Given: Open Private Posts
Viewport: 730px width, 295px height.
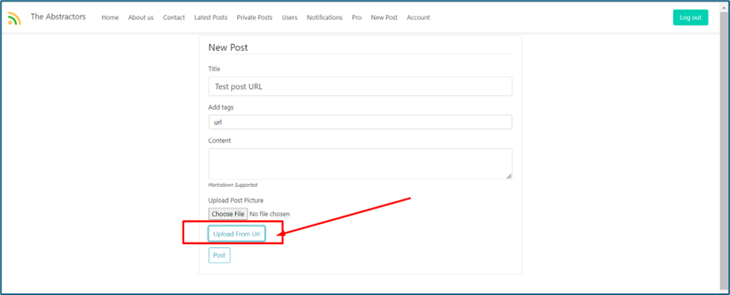Looking at the screenshot, I should [x=254, y=18].
